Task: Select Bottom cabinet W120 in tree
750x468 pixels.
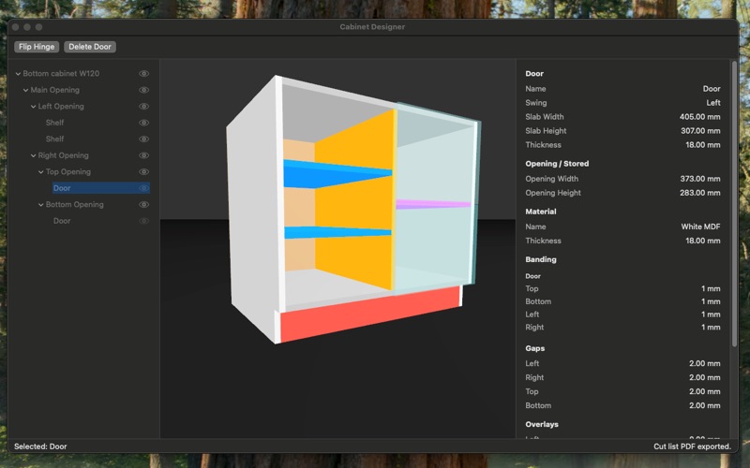Action: [61, 74]
